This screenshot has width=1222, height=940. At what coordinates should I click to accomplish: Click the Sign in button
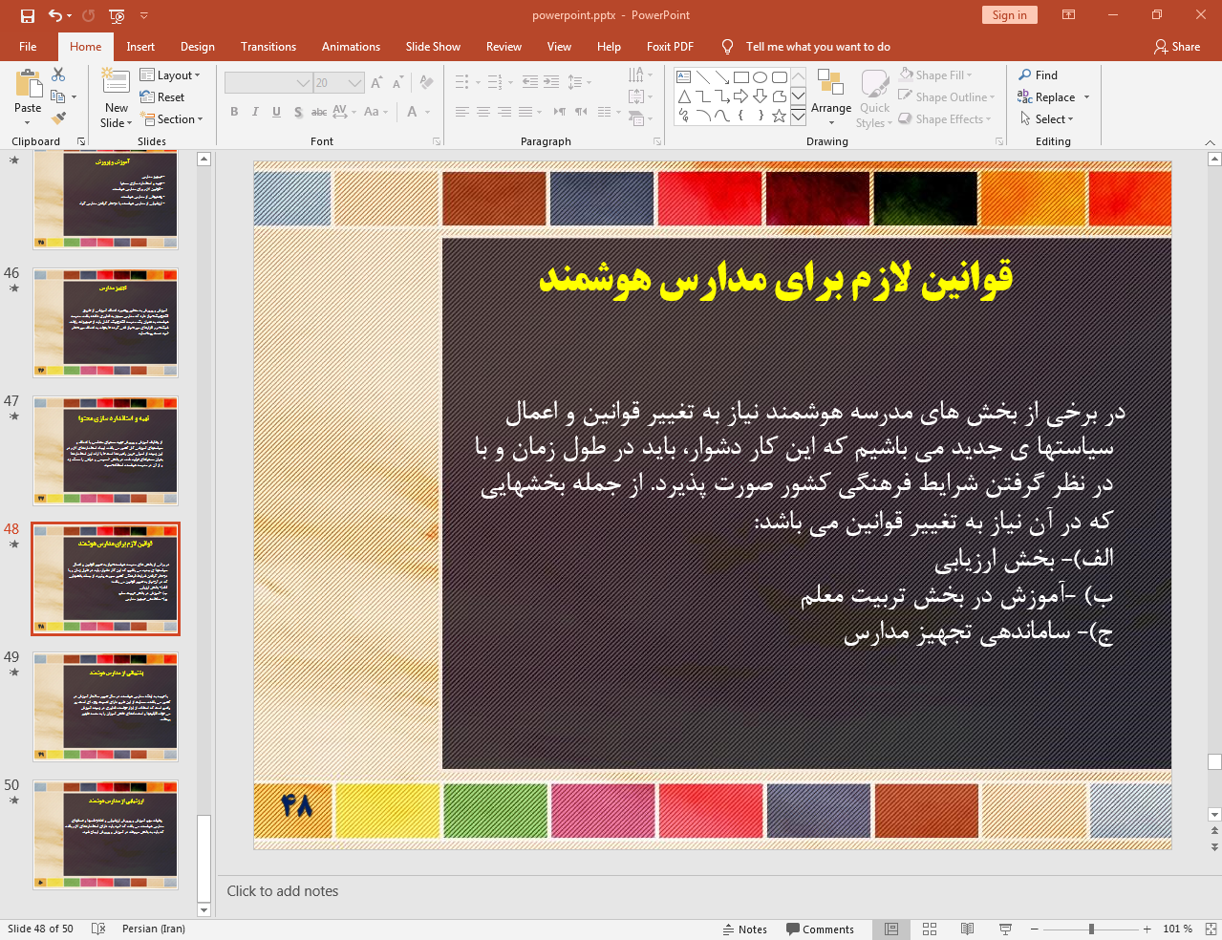point(1009,15)
